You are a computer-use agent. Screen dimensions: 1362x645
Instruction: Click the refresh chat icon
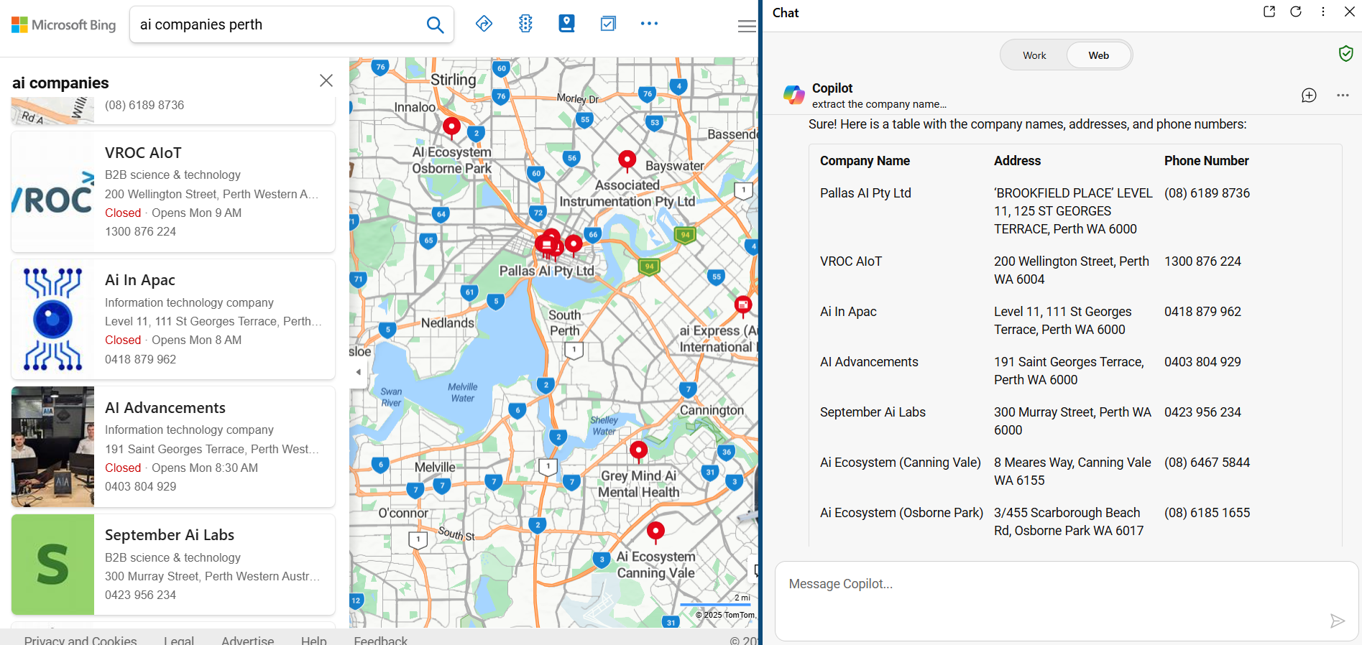click(1296, 11)
